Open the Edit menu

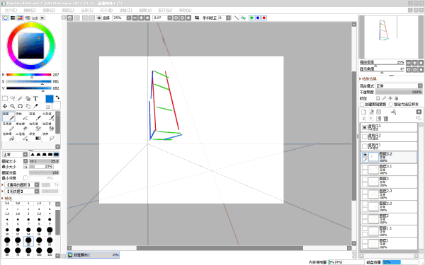[x=30, y=11]
